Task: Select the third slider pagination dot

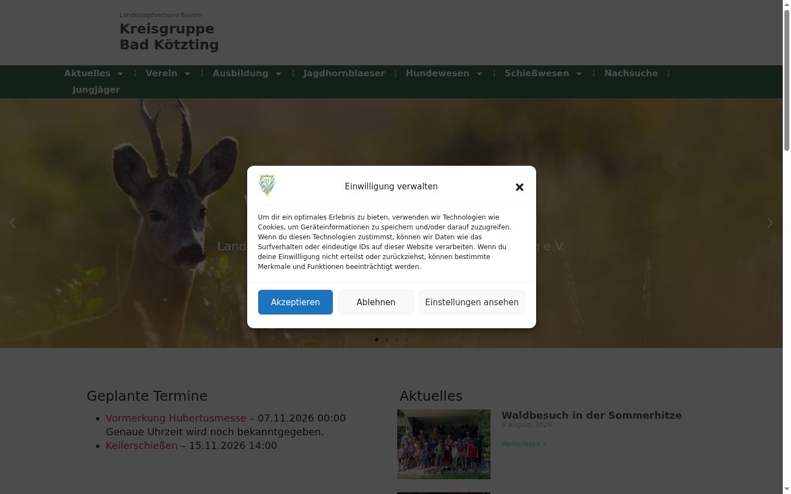Action: pyautogui.click(x=397, y=340)
